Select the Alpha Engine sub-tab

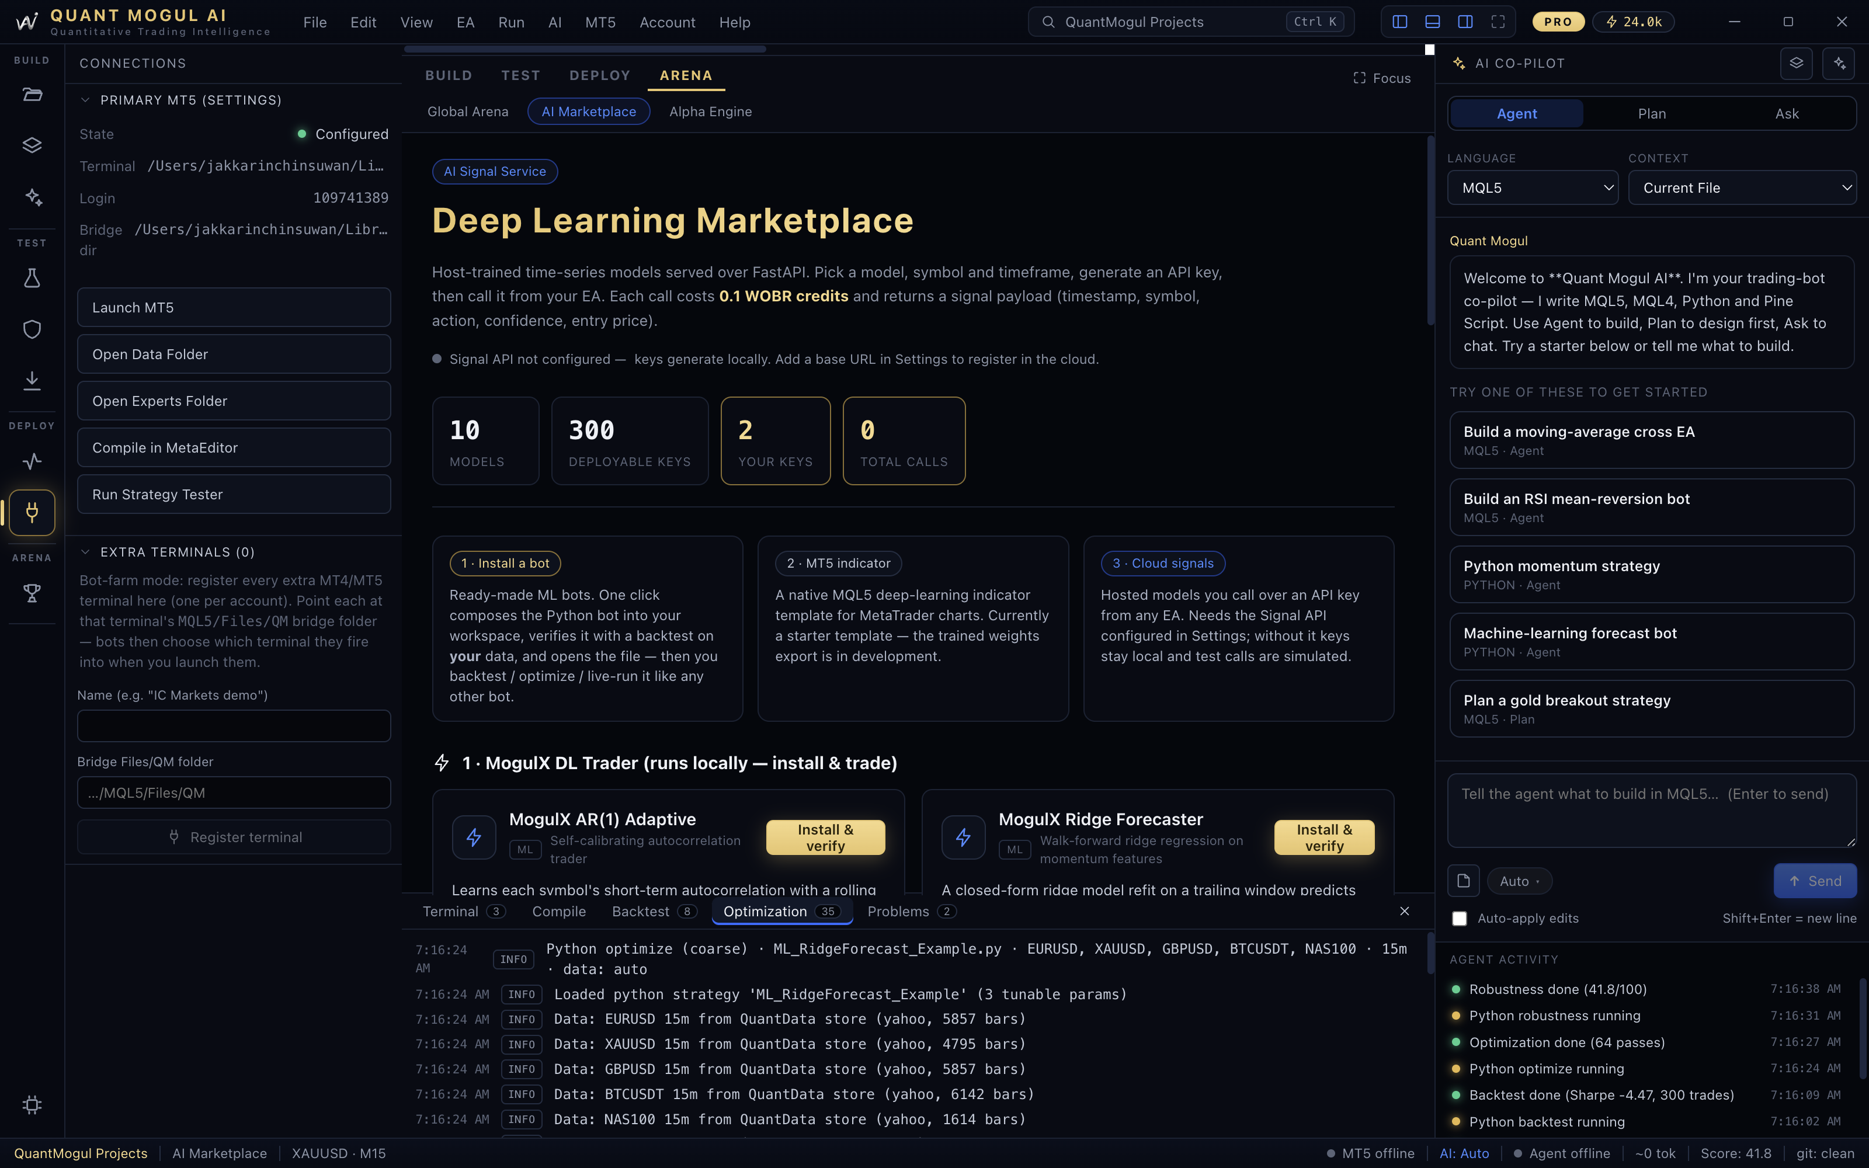coord(711,111)
